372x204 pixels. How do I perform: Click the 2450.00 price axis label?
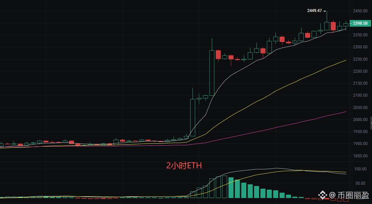(360, 11)
